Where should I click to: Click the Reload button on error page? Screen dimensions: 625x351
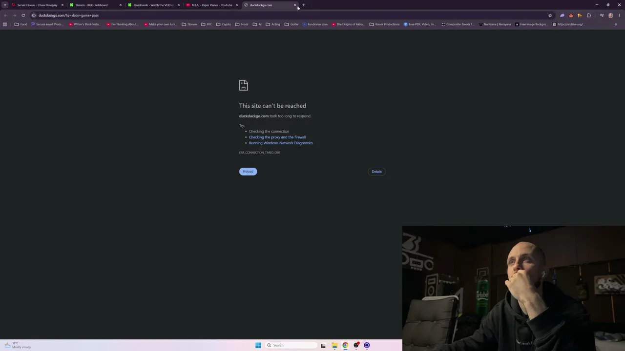point(248,172)
